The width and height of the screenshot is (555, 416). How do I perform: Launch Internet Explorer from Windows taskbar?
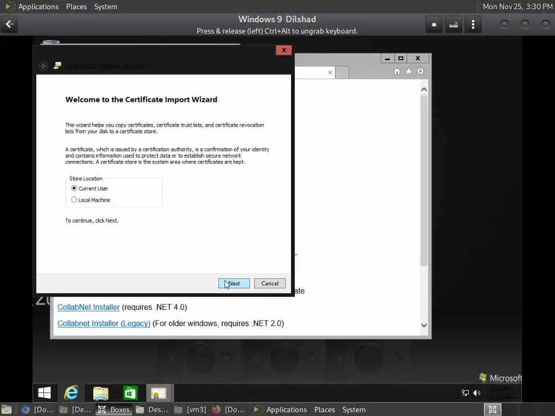pyautogui.click(x=71, y=393)
